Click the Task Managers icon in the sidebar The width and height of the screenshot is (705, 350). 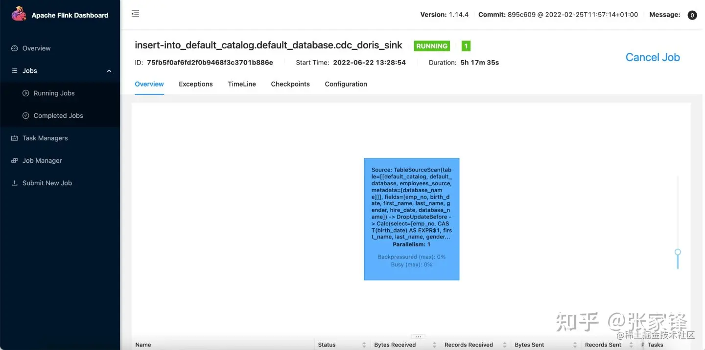click(14, 138)
